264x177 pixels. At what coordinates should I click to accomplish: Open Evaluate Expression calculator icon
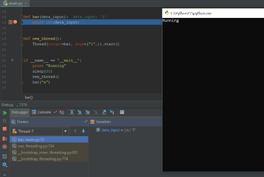pyautogui.click(x=122, y=112)
